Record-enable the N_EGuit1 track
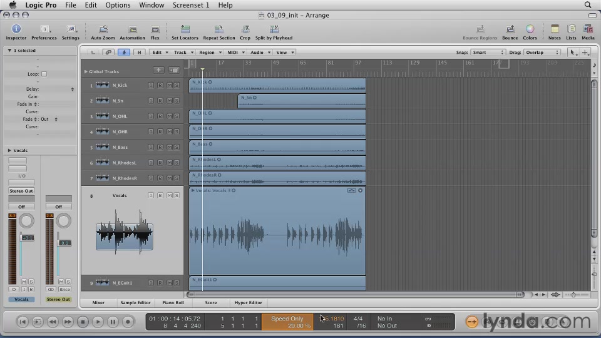The image size is (601, 338). click(x=160, y=283)
